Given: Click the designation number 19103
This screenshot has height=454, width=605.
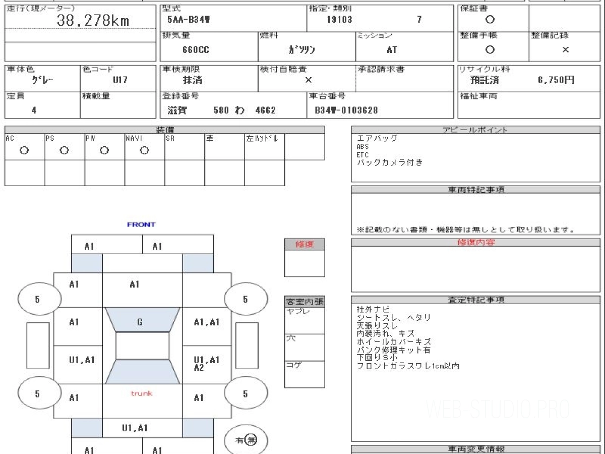Looking at the screenshot, I should coord(339,20).
